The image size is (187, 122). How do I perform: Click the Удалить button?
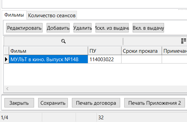[x=82, y=28]
